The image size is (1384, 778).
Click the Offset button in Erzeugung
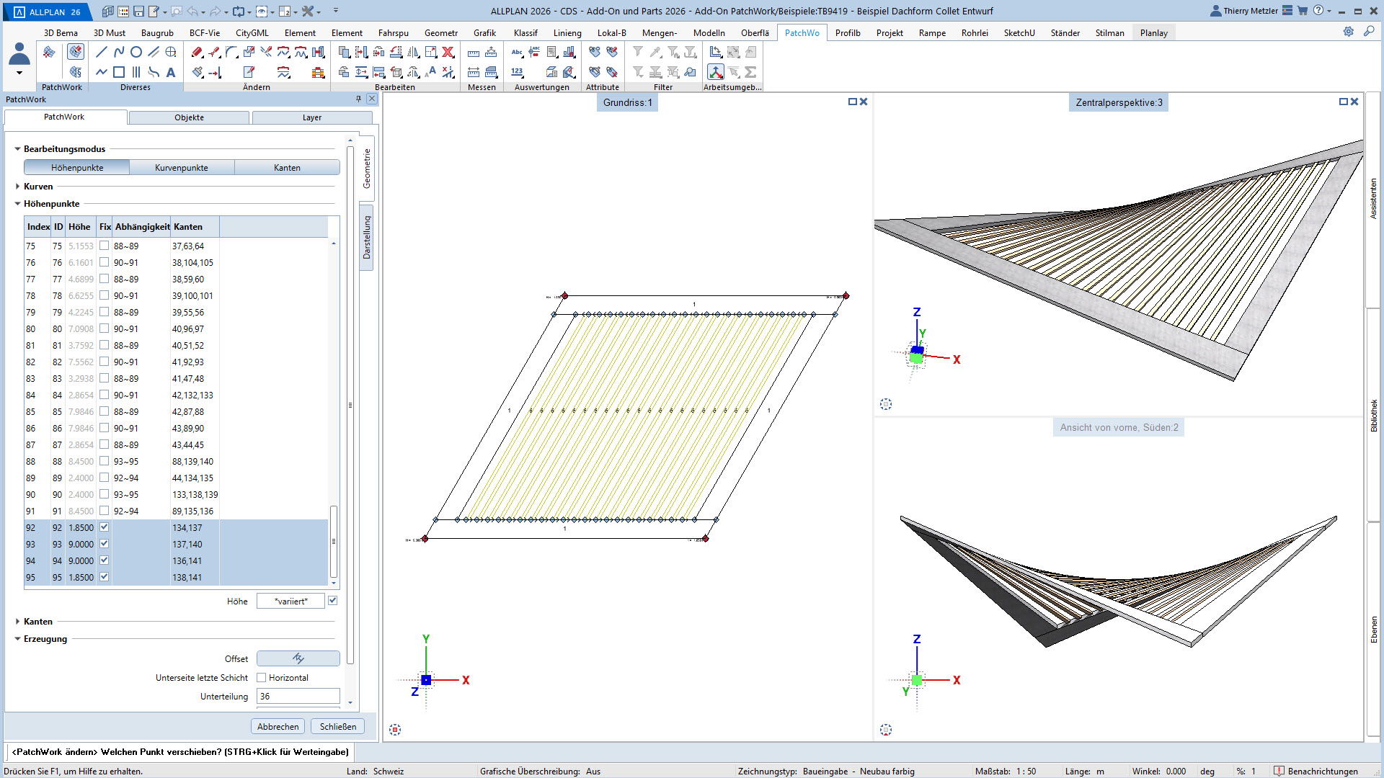coord(298,658)
